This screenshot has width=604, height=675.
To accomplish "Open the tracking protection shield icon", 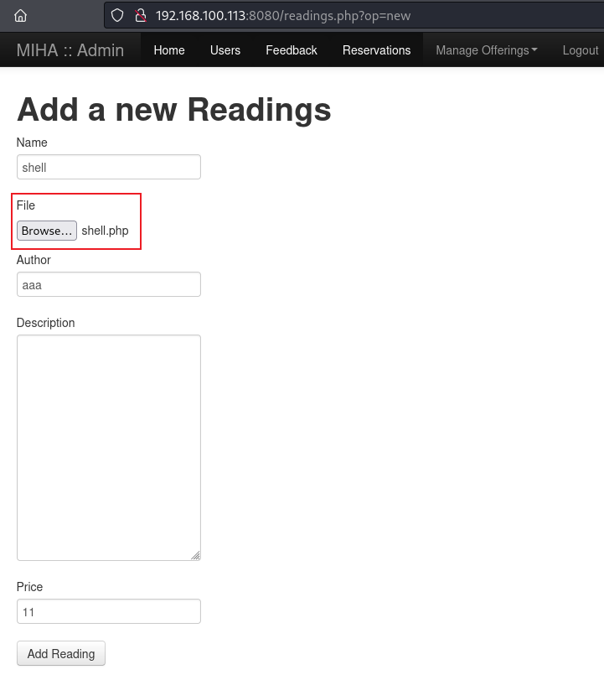I will pos(117,15).
